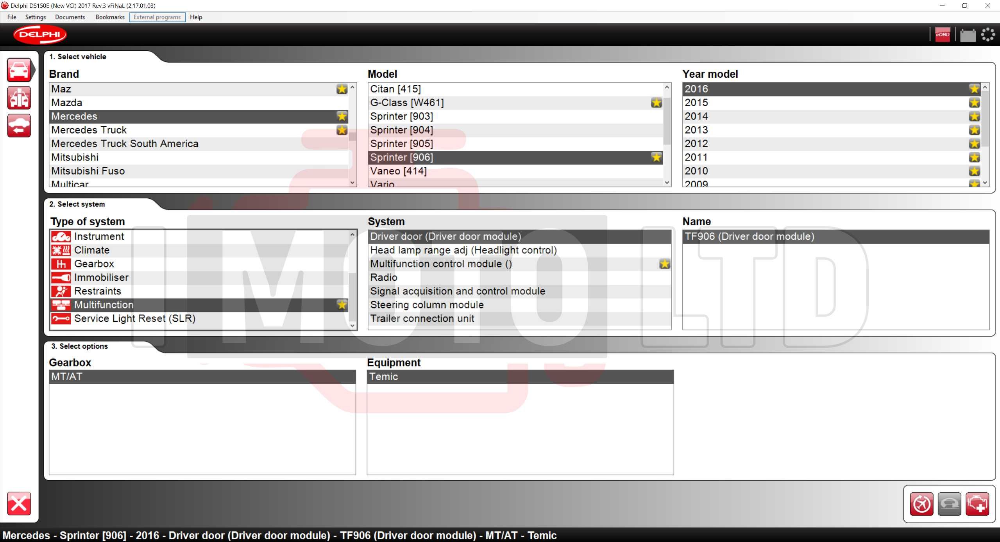This screenshot has width=1000, height=542.
Task: Toggle favorite star on year 2015
Action: coord(974,103)
